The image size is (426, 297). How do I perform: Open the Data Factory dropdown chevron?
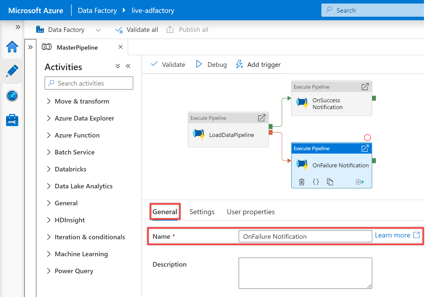[x=98, y=30]
